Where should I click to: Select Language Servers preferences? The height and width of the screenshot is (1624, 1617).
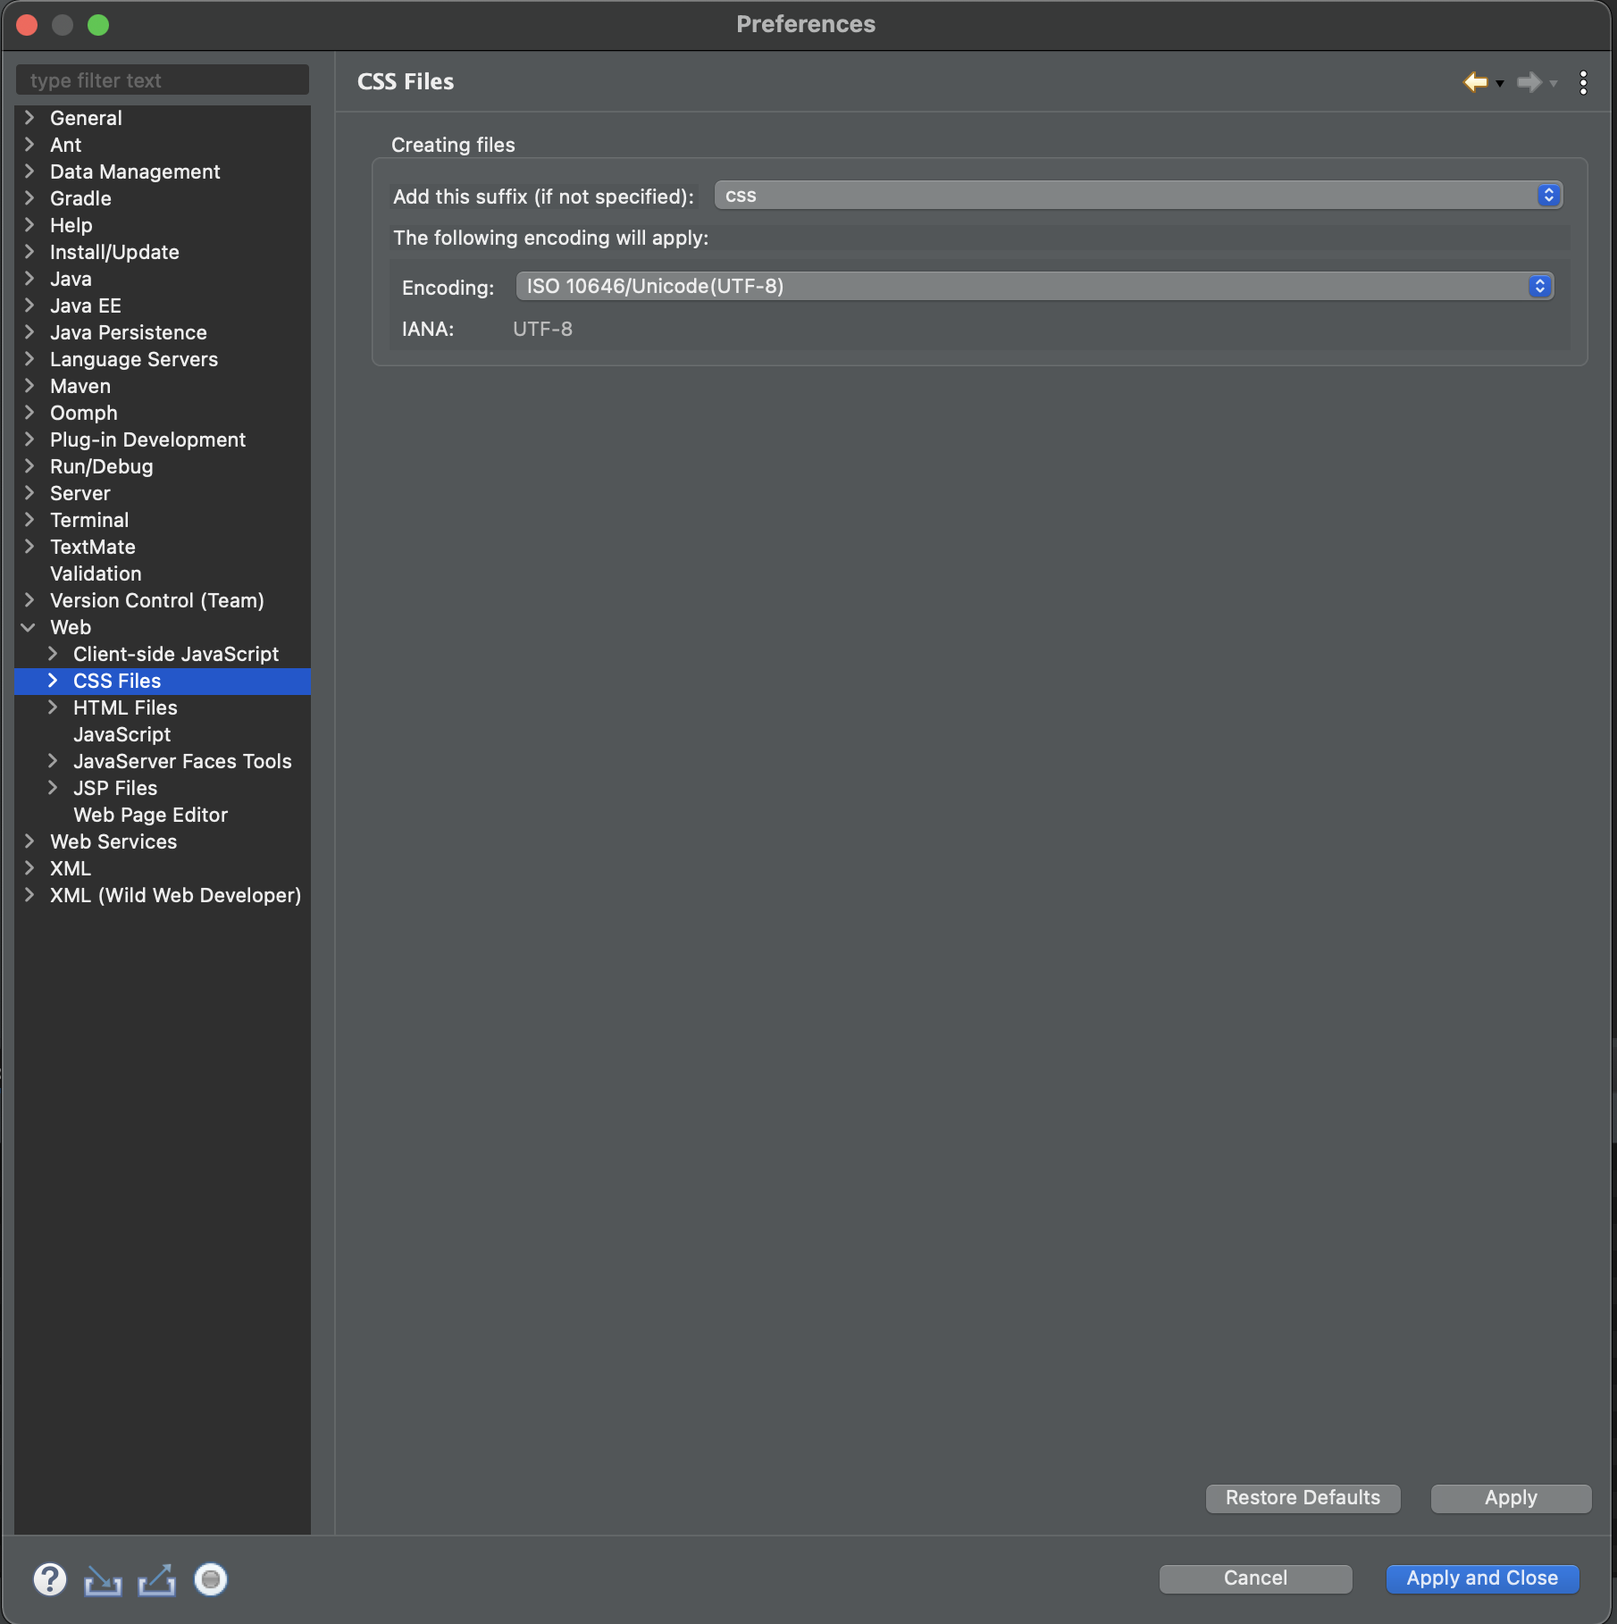point(134,359)
